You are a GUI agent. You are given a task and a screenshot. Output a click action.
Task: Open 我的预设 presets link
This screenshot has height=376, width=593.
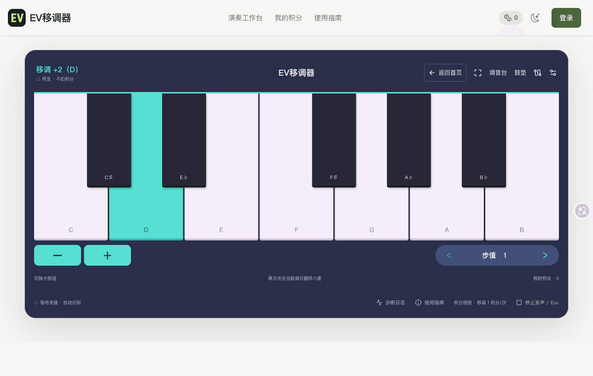pyautogui.click(x=546, y=279)
